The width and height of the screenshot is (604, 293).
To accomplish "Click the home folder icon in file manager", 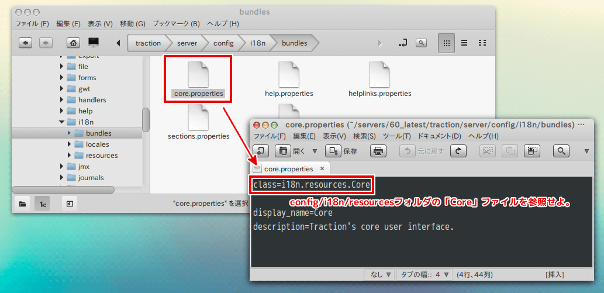I will tap(73, 43).
